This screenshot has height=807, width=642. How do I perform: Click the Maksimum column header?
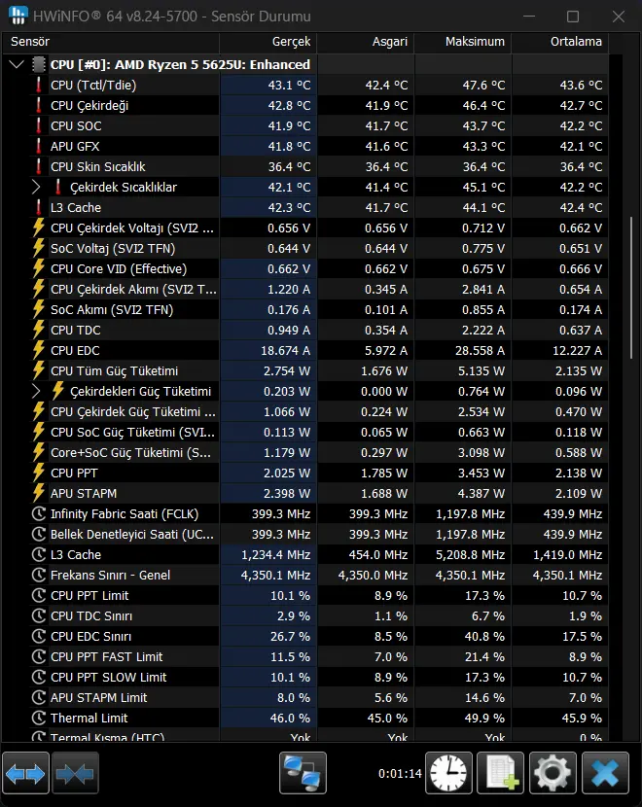(462, 42)
